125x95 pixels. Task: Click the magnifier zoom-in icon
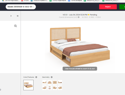(15, 26)
